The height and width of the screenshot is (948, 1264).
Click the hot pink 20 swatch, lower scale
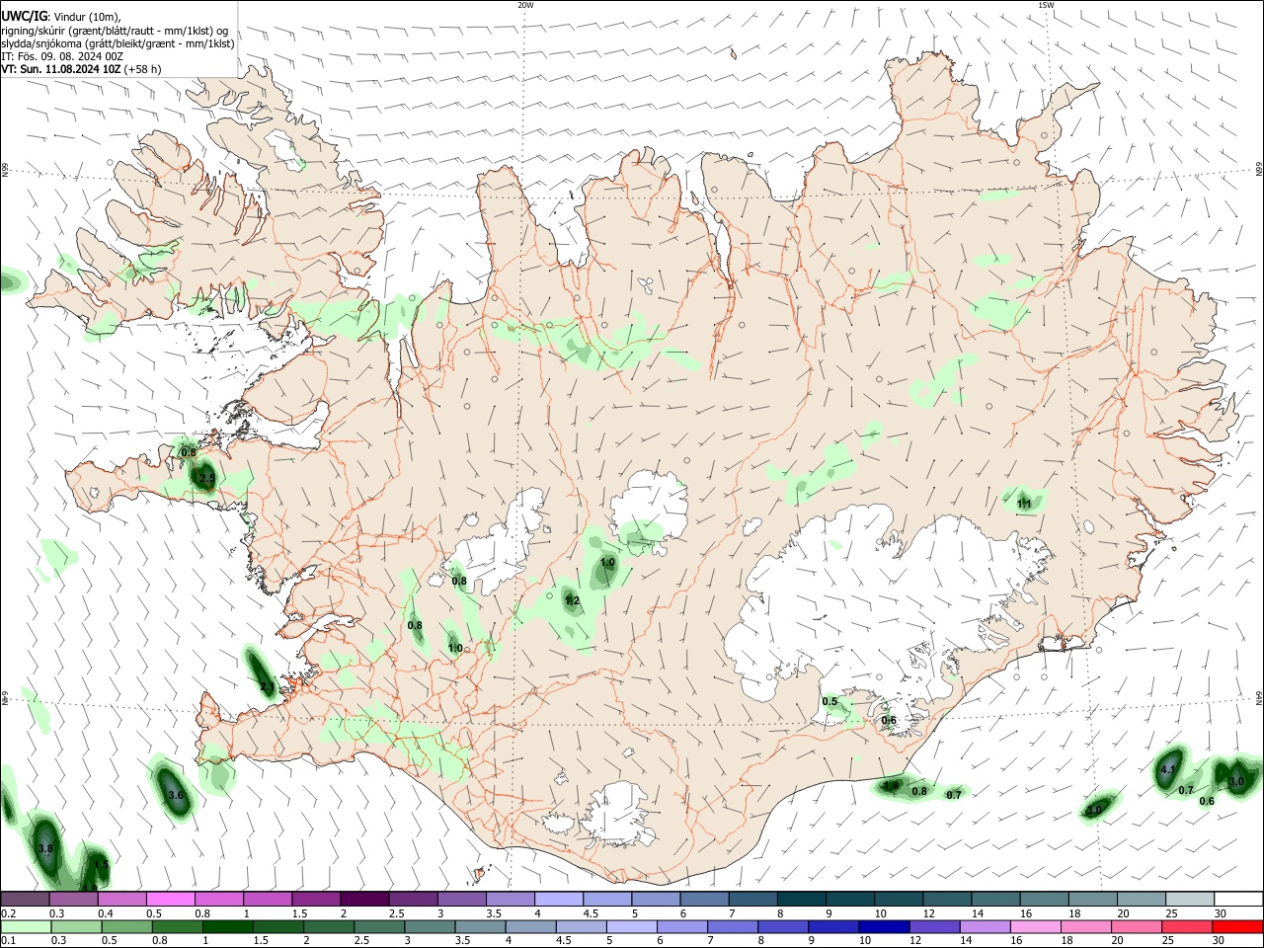(1136, 927)
